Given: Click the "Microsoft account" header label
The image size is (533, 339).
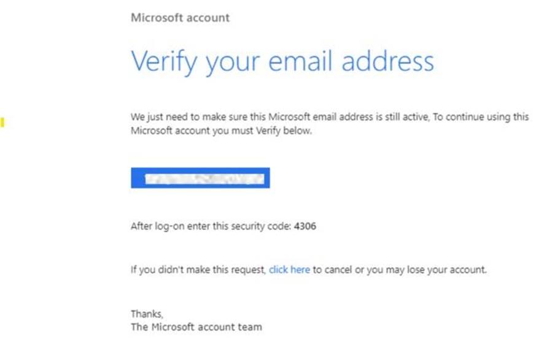Looking at the screenshot, I should click(180, 17).
